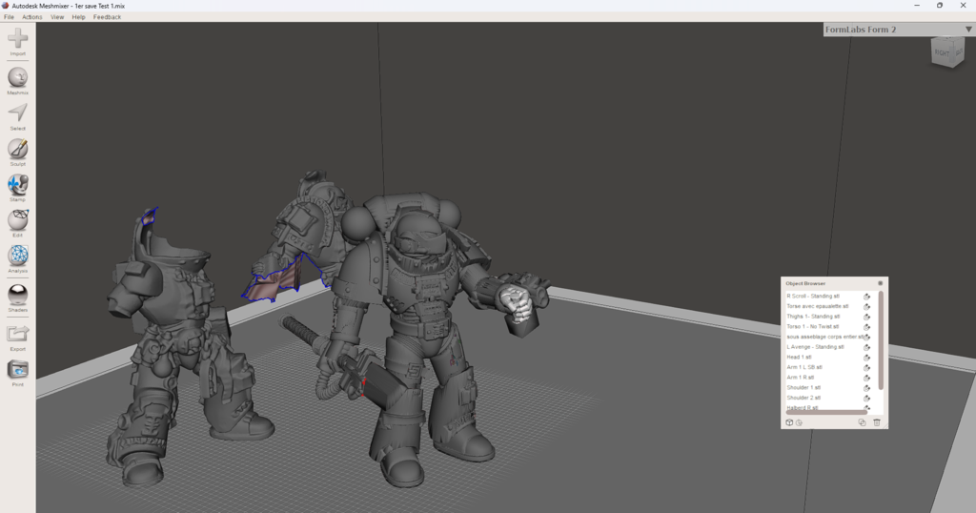
Task: Toggle visibility of Arm 1 R.stl
Action: click(x=866, y=378)
